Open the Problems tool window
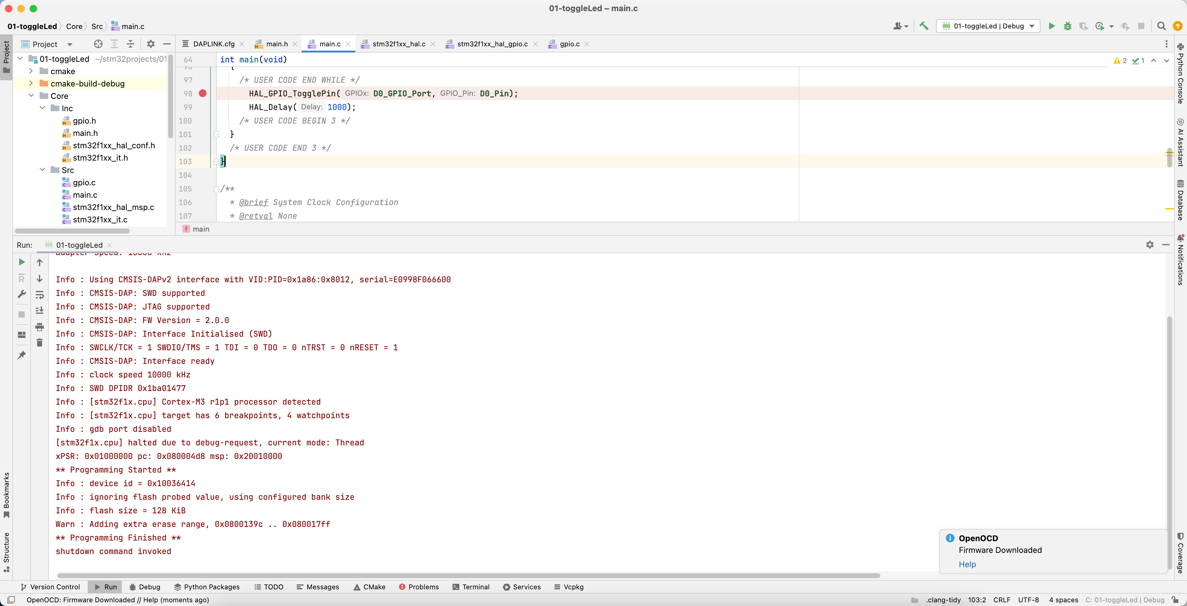1187x606 pixels. point(419,587)
